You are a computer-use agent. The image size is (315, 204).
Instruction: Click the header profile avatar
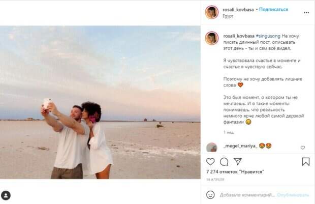tap(212, 12)
